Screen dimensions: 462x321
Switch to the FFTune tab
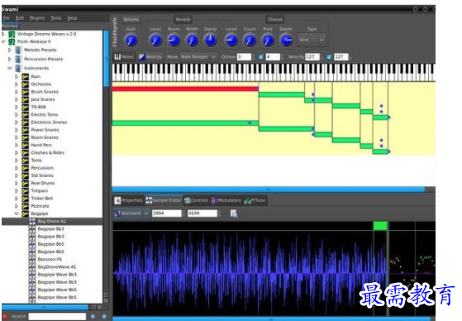pos(255,200)
